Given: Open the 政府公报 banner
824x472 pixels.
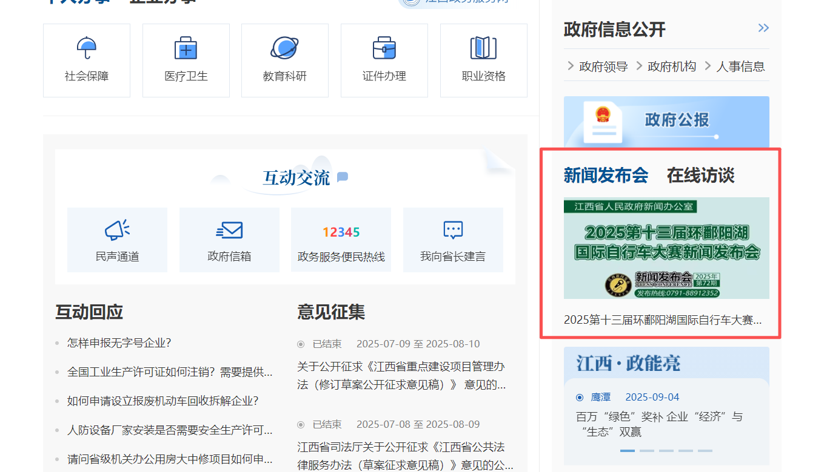Looking at the screenshot, I should tap(666, 121).
